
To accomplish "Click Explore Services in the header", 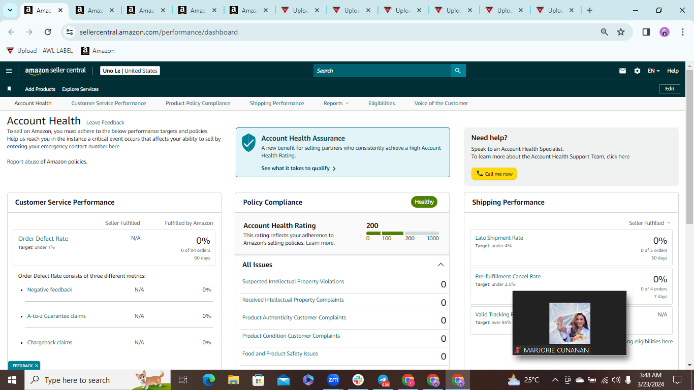I will point(80,89).
